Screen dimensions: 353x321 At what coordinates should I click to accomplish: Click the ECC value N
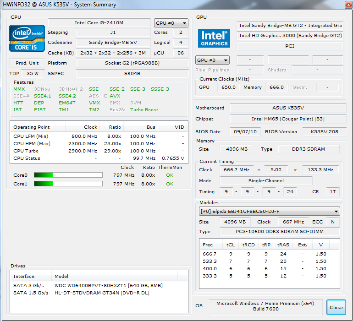(333, 222)
